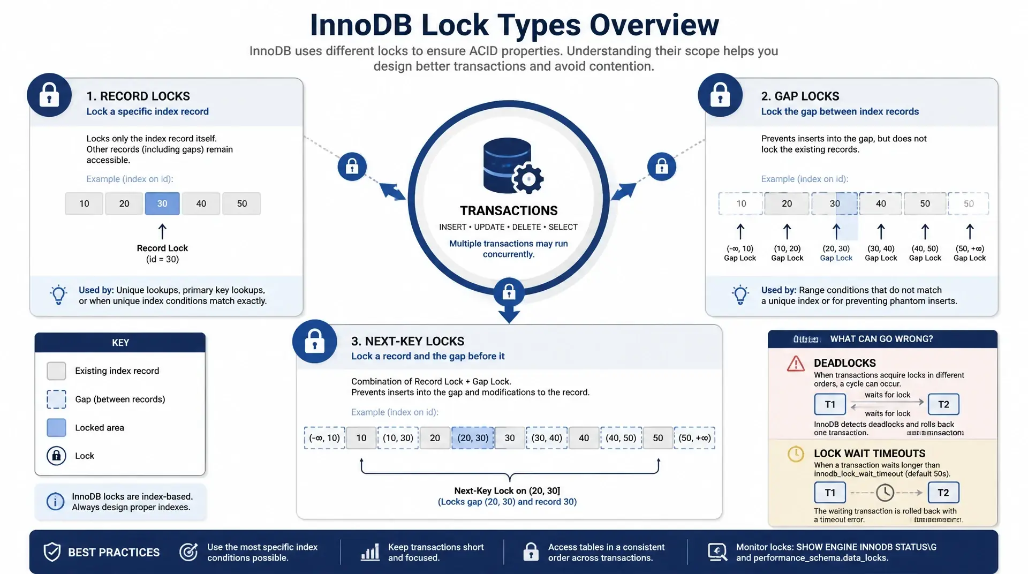This screenshot has height=574, width=1028.
Task: Click the small lock left of Transactions circle
Action: (352, 167)
